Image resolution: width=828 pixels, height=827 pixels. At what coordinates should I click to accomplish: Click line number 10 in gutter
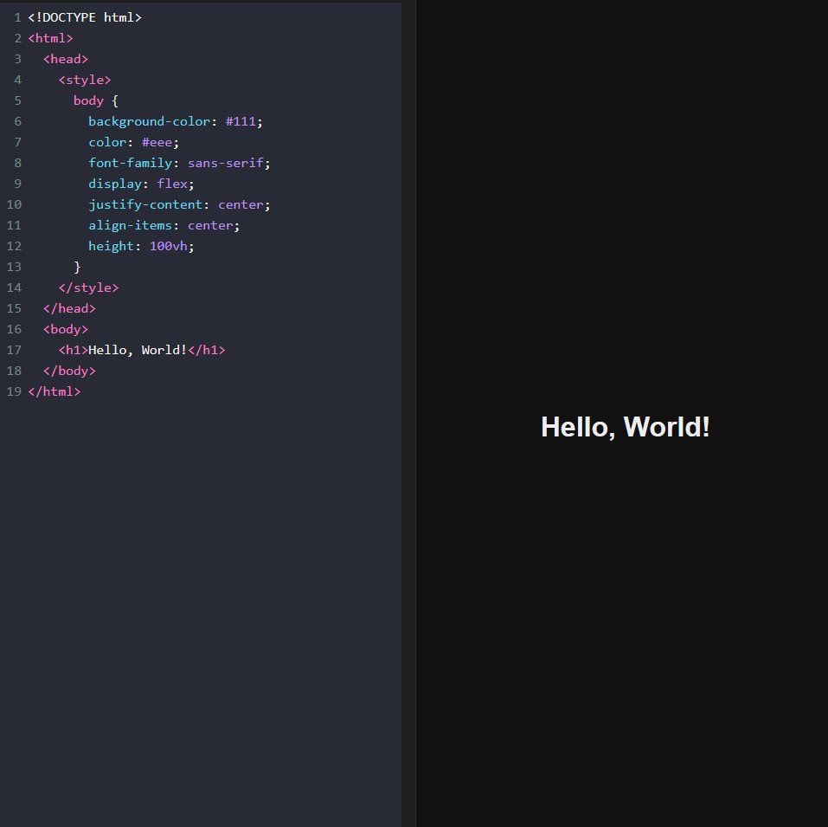point(14,204)
